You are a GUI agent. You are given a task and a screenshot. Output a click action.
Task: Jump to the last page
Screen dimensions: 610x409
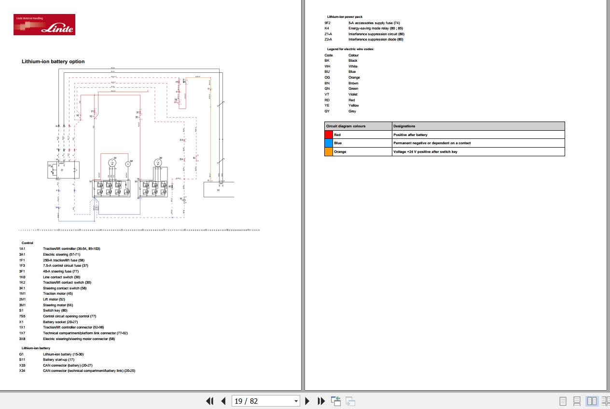321,401
